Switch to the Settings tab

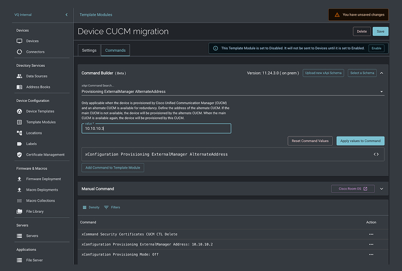[89, 50]
